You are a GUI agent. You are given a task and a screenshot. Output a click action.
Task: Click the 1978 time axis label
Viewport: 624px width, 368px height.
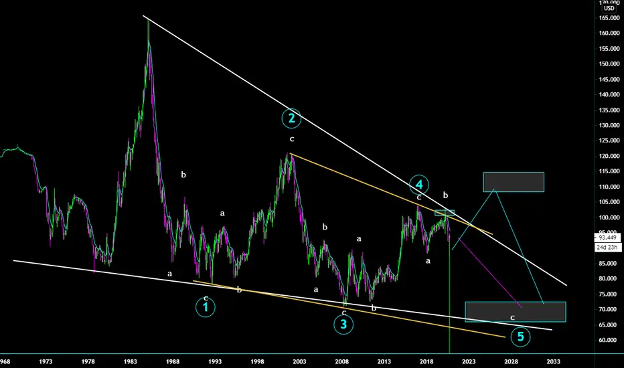click(x=88, y=361)
